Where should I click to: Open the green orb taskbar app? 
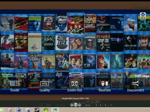click(46, 110)
